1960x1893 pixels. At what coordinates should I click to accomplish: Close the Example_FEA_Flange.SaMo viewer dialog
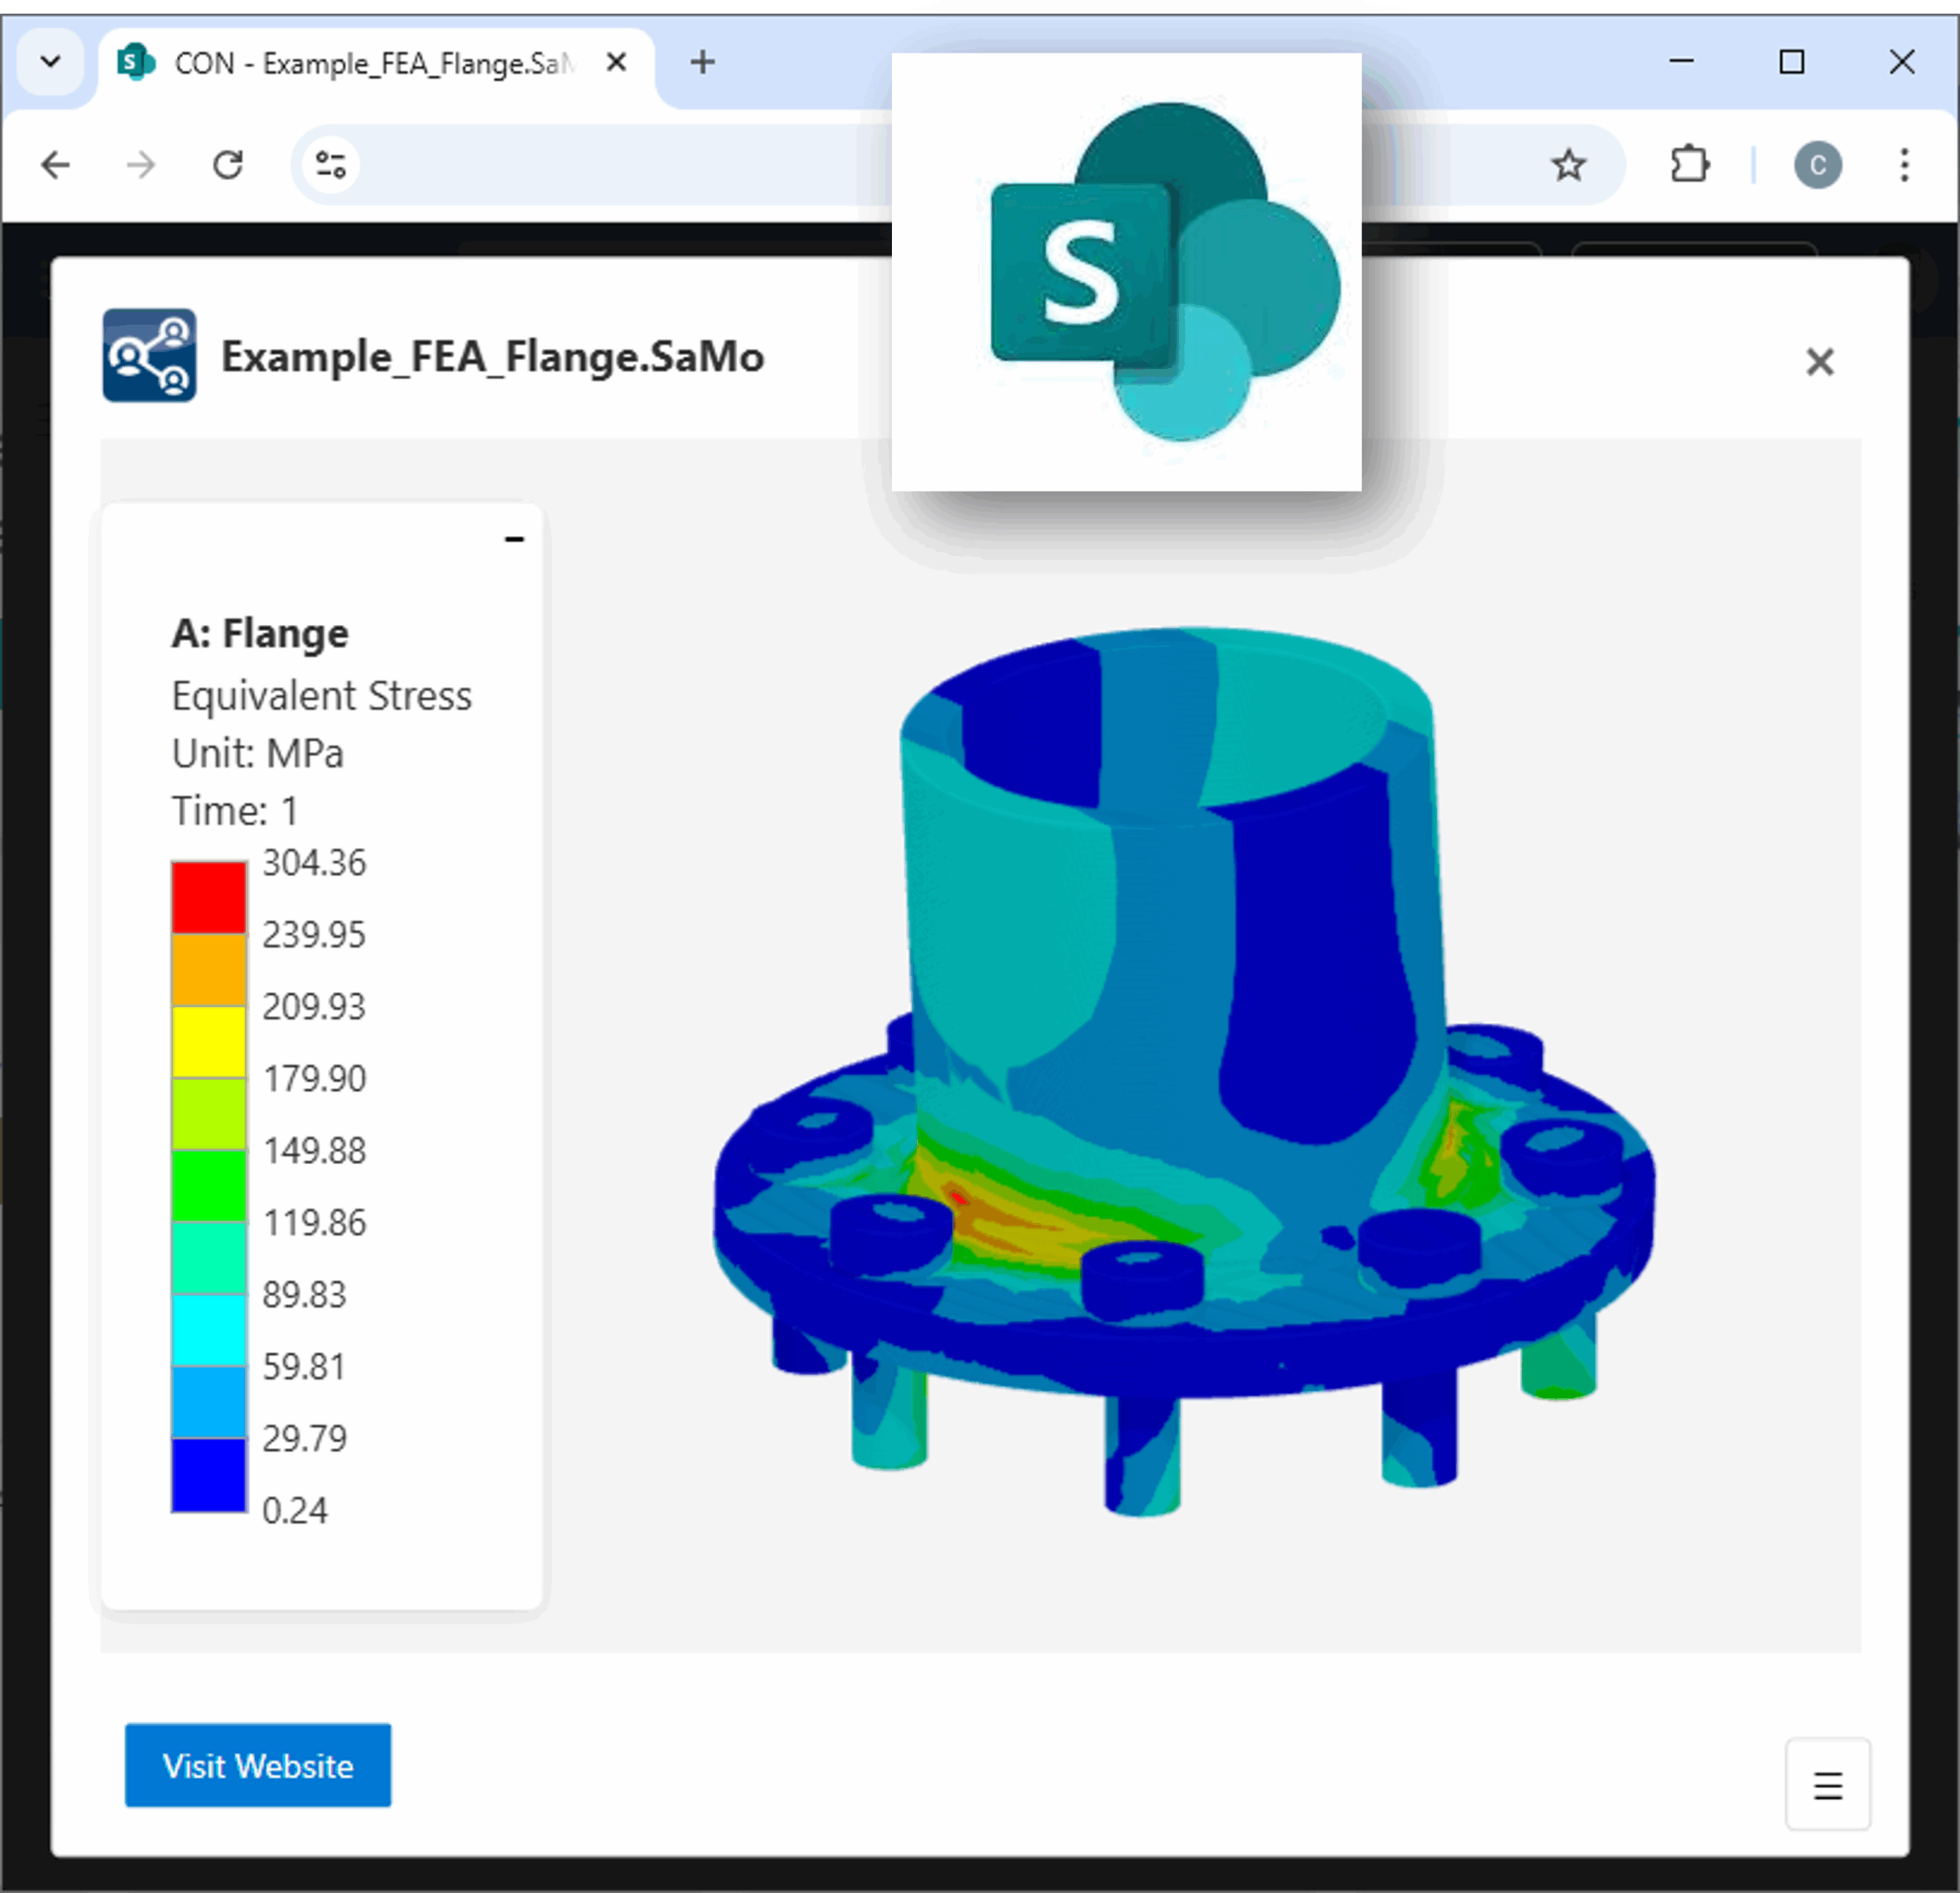tap(1820, 361)
